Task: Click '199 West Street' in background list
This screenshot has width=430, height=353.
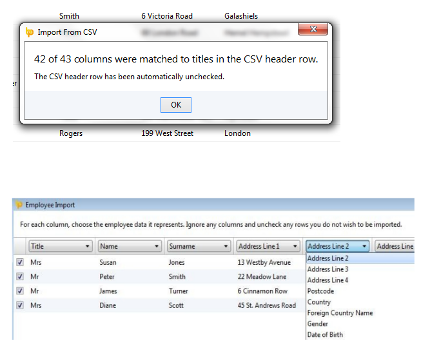Action: pos(167,133)
